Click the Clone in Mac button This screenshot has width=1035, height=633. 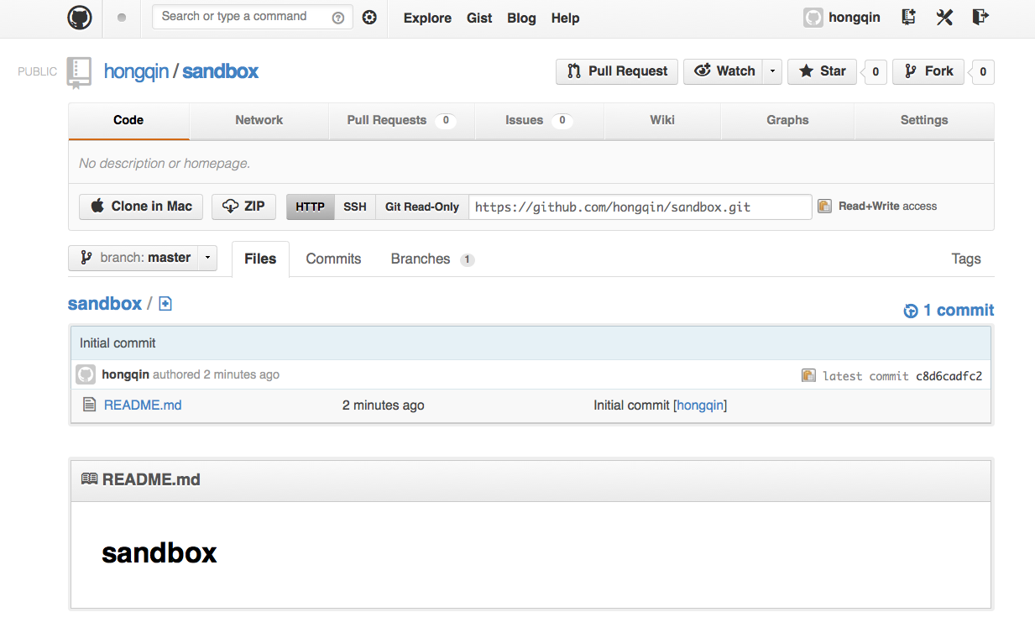click(x=141, y=207)
